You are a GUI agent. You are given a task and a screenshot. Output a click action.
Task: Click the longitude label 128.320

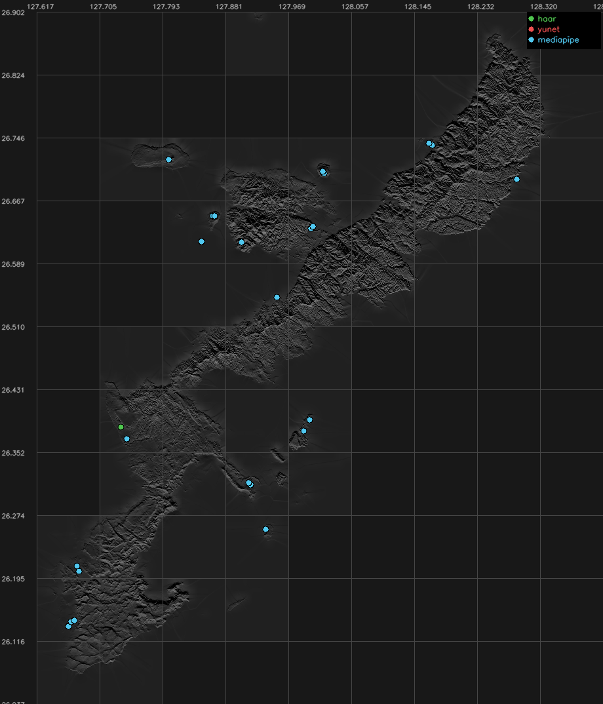[543, 7]
